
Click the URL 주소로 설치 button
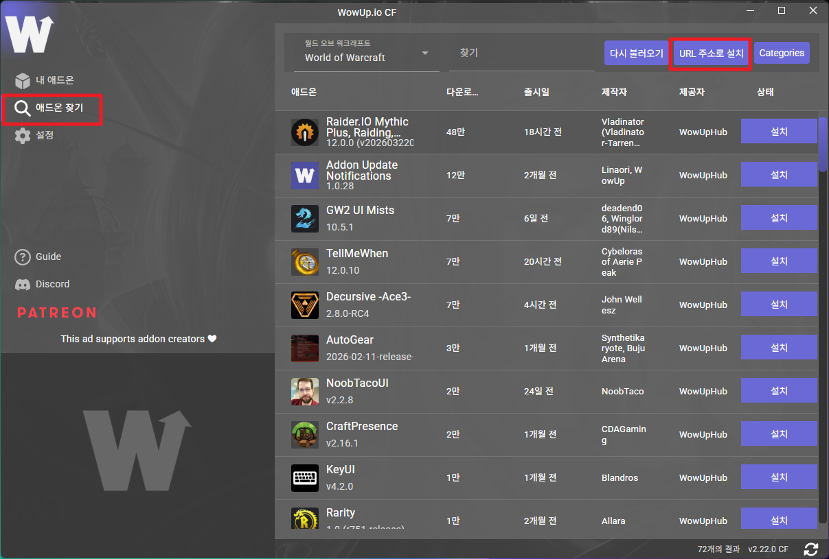[711, 53]
